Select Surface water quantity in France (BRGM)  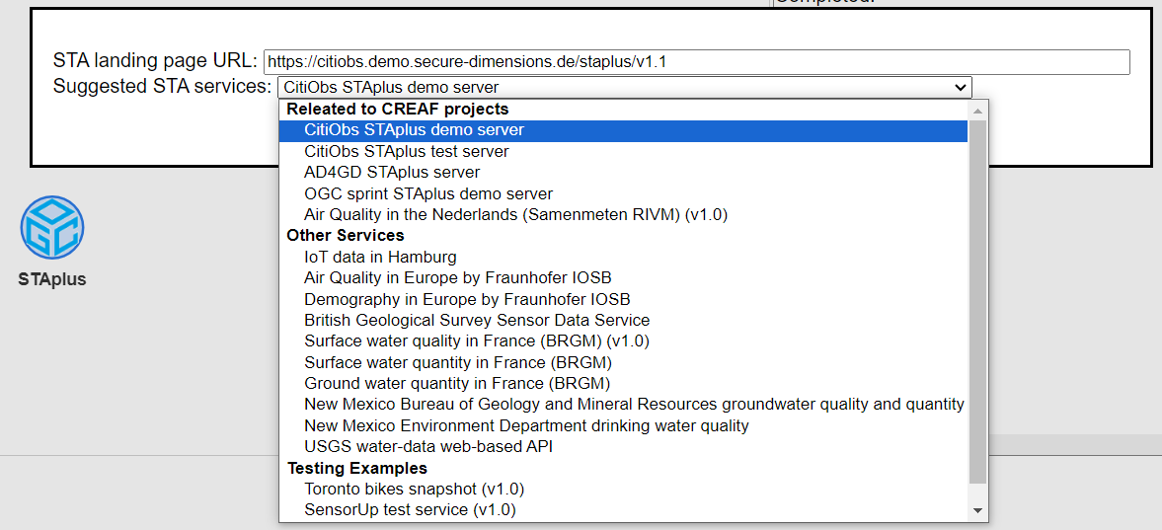[623, 363]
